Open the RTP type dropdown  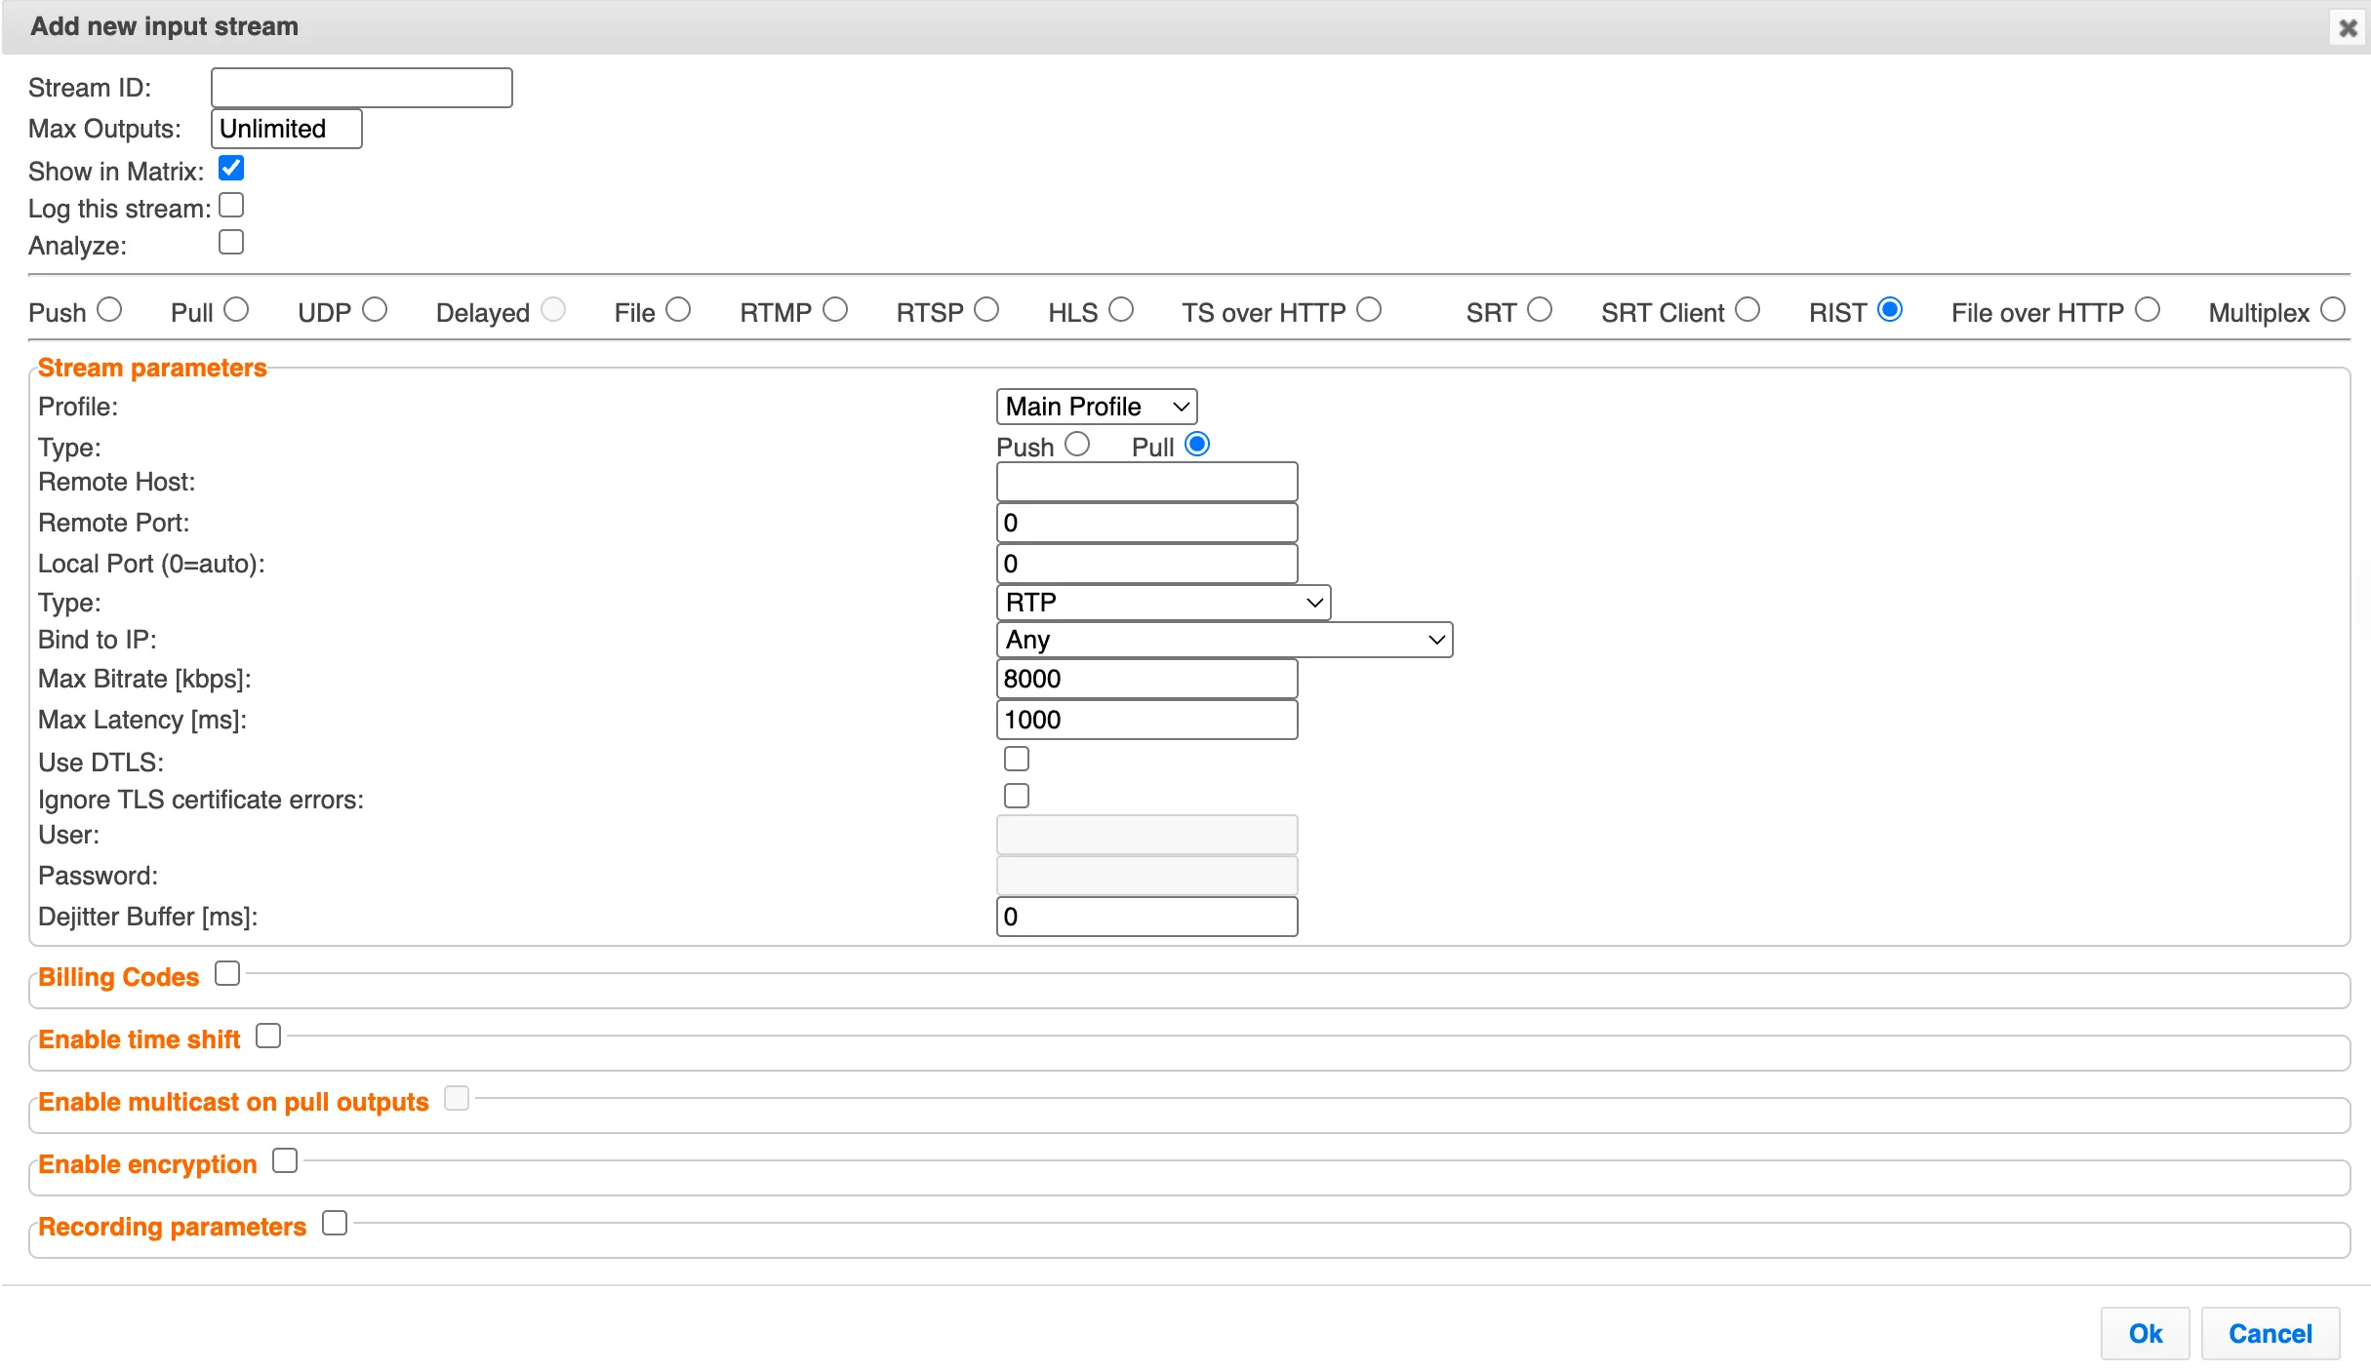[1163, 603]
